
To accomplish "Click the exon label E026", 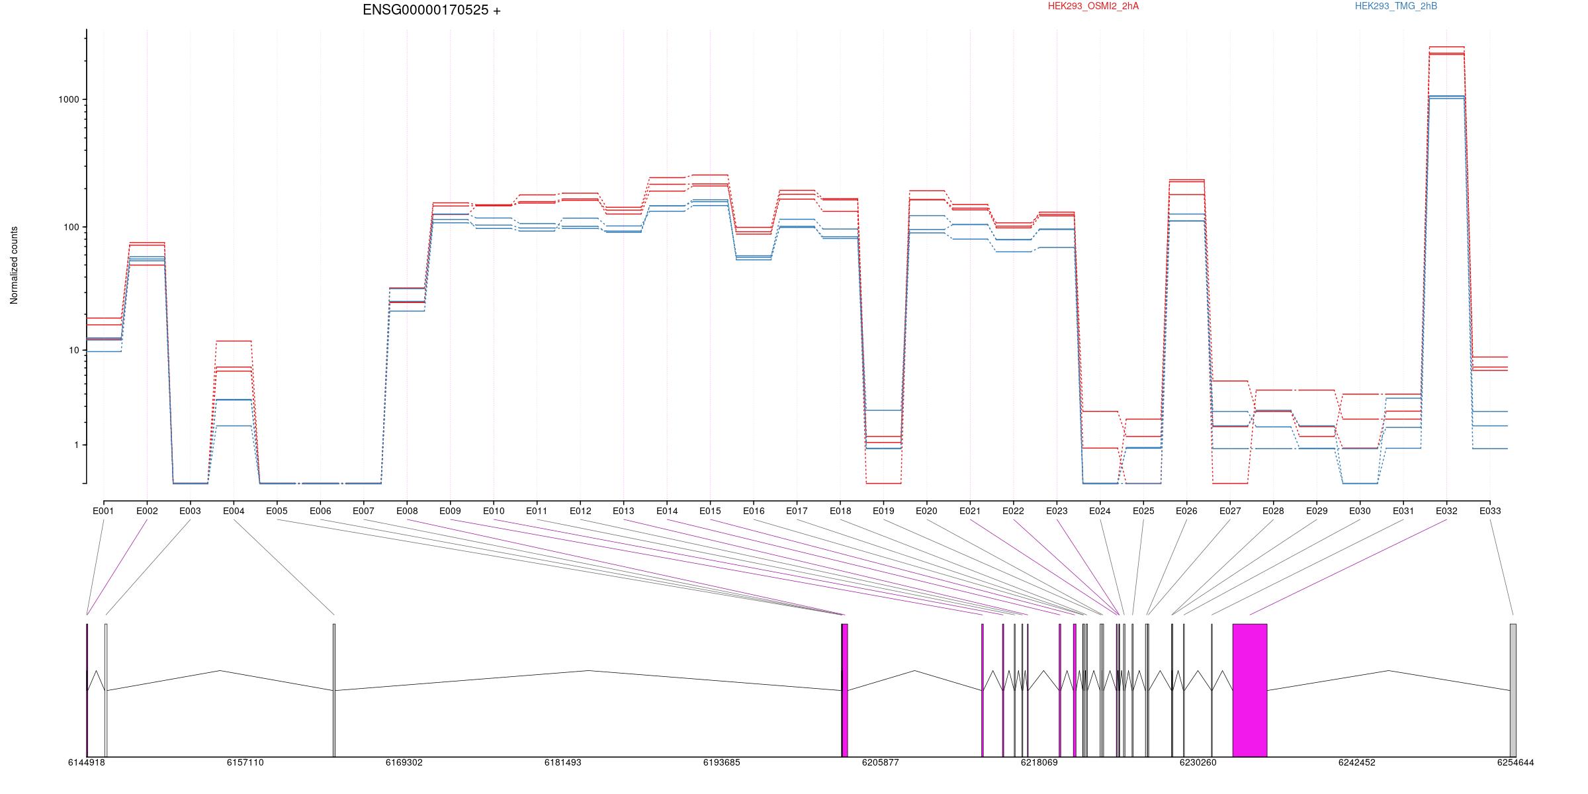I will (x=1186, y=511).
